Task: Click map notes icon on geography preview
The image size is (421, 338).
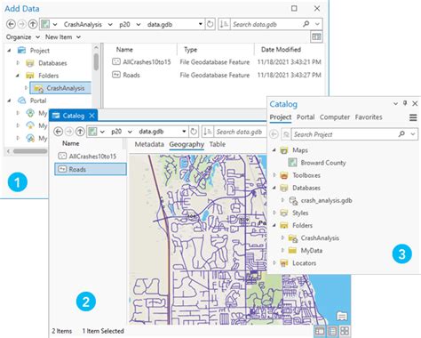Action: pos(342,316)
